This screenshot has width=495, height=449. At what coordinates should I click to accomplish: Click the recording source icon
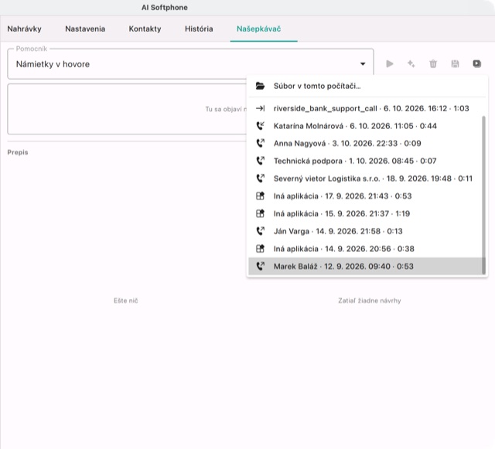pos(476,64)
